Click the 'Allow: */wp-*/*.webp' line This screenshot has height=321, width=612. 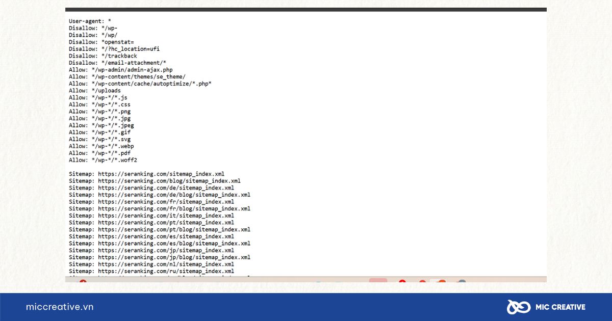tap(101, 146)
